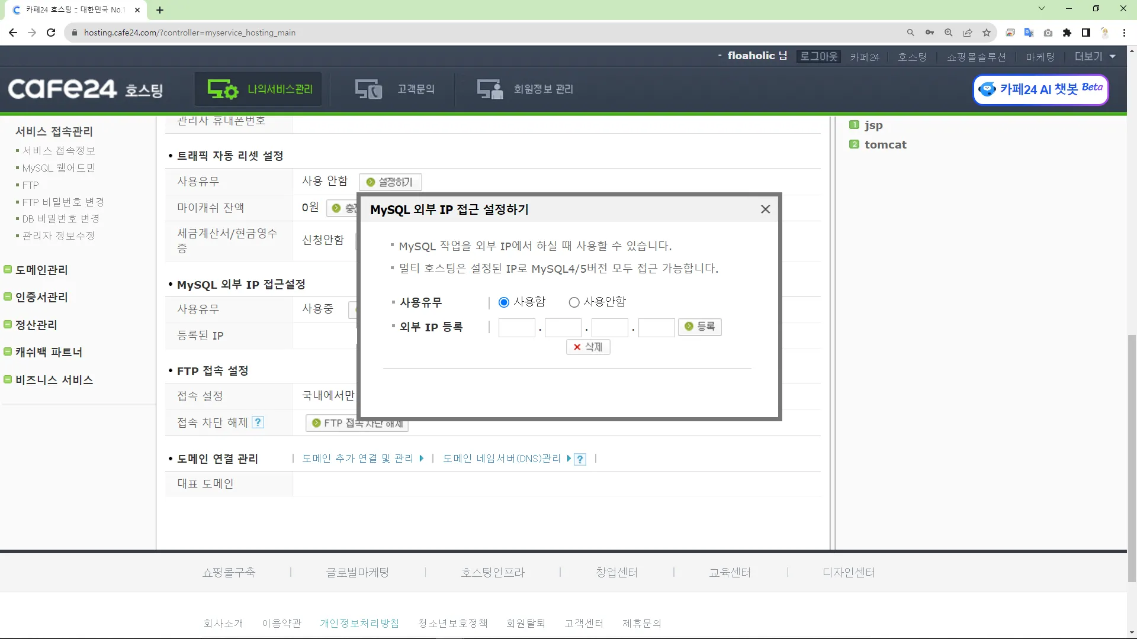This screenshot has width=1137, height=639.
Task: Select the 사용안함 radio option
Action: point(574,302)
